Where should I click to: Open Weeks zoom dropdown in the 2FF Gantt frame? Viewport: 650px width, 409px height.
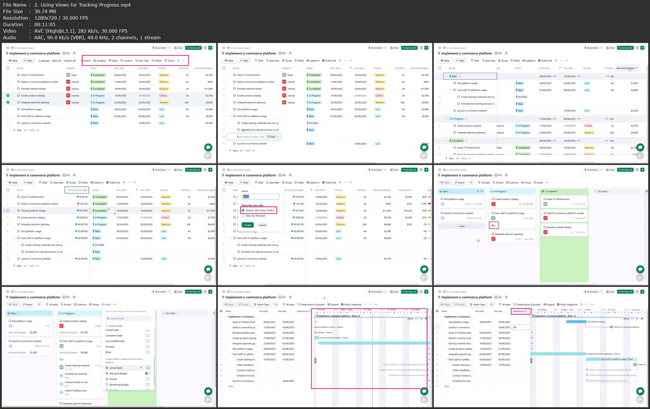[628, 319]
